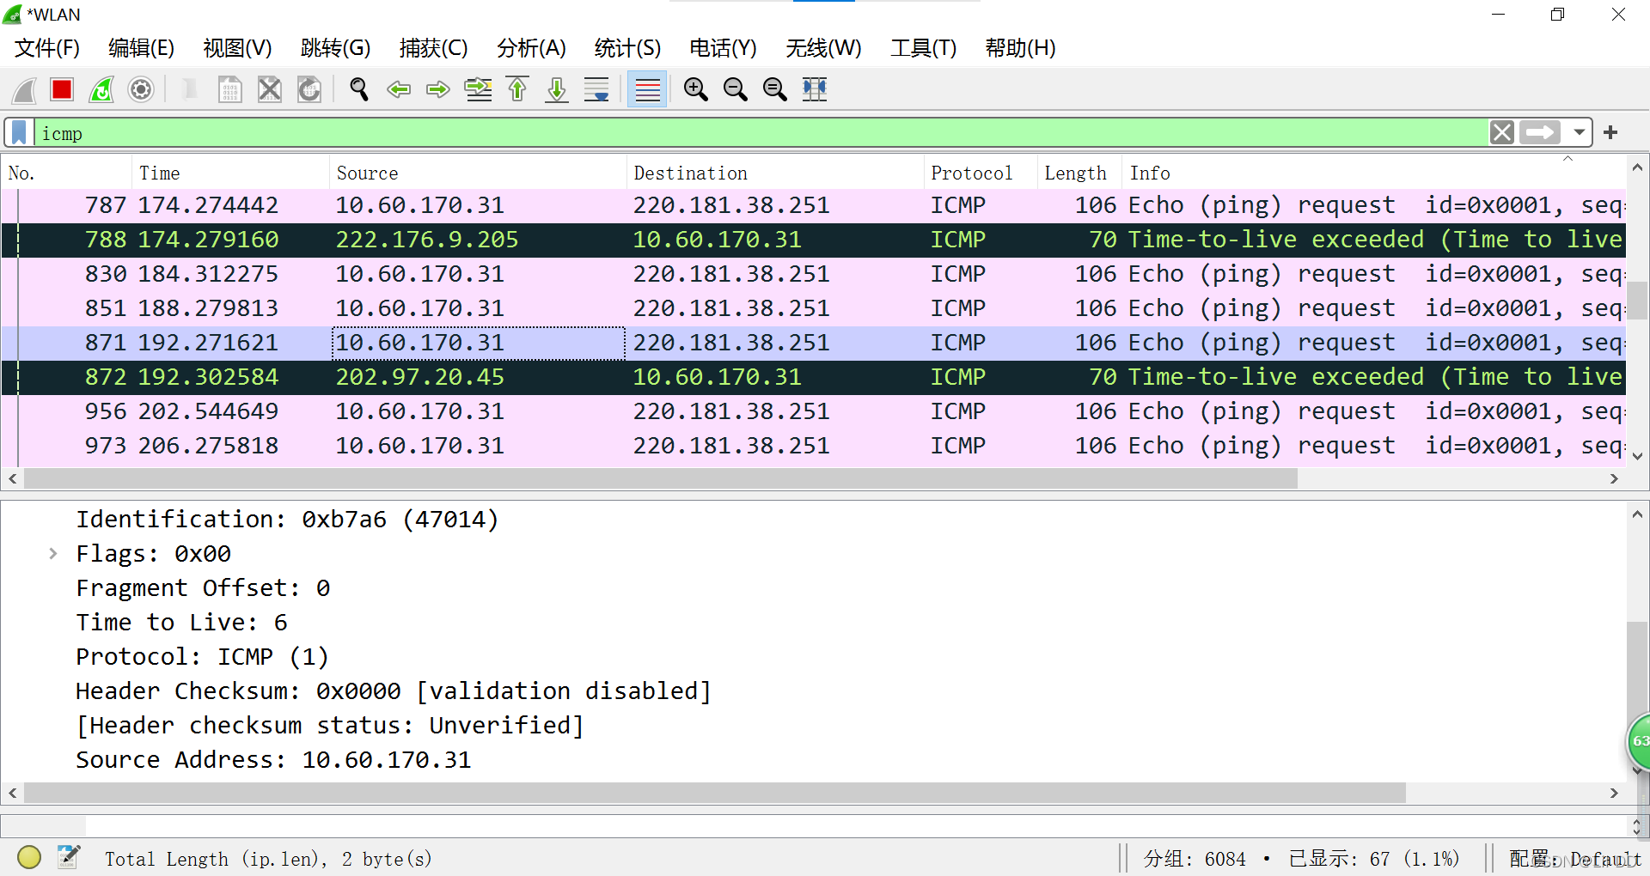Select packet 851 in the list

(813, 308)
